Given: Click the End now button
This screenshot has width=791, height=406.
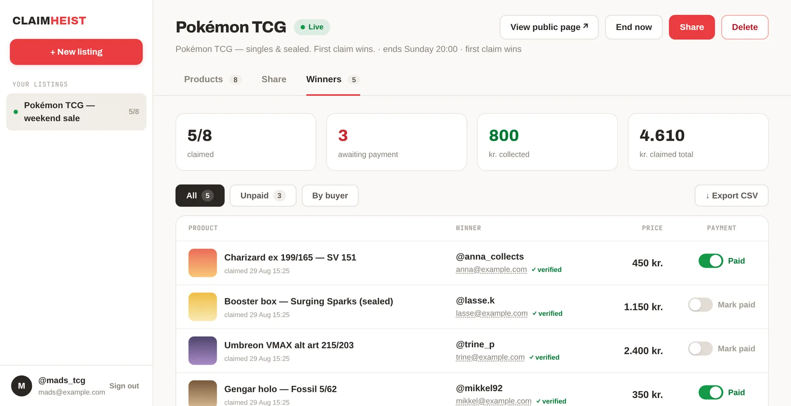Looking at the screenshot, I should click(x=634, y=27).
